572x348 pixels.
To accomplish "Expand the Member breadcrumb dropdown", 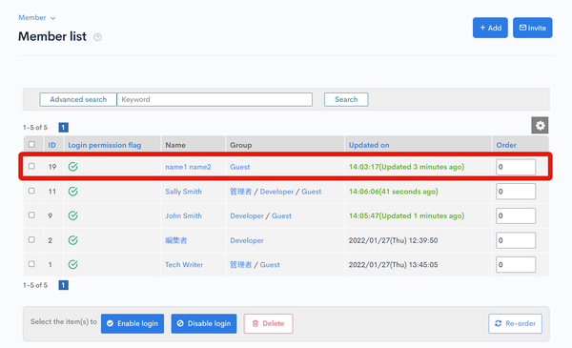I will 37,17.
